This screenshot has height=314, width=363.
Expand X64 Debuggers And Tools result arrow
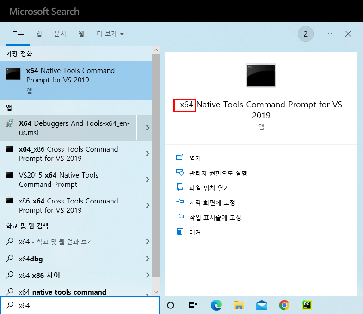(x=148, y=128)
